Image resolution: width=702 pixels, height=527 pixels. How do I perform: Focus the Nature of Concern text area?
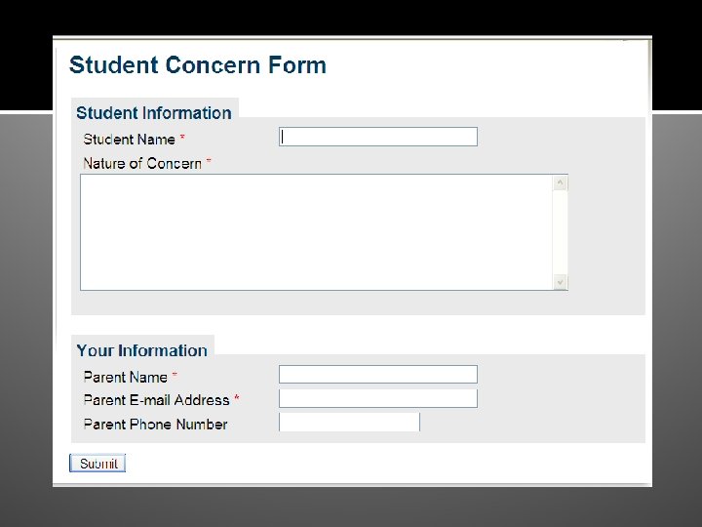pyautogui.click(x=316, y=232)
